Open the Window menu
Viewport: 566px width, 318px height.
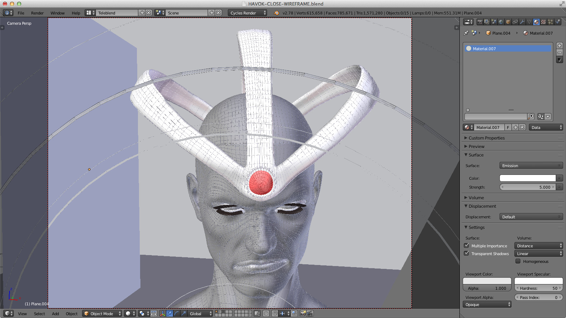57,13
